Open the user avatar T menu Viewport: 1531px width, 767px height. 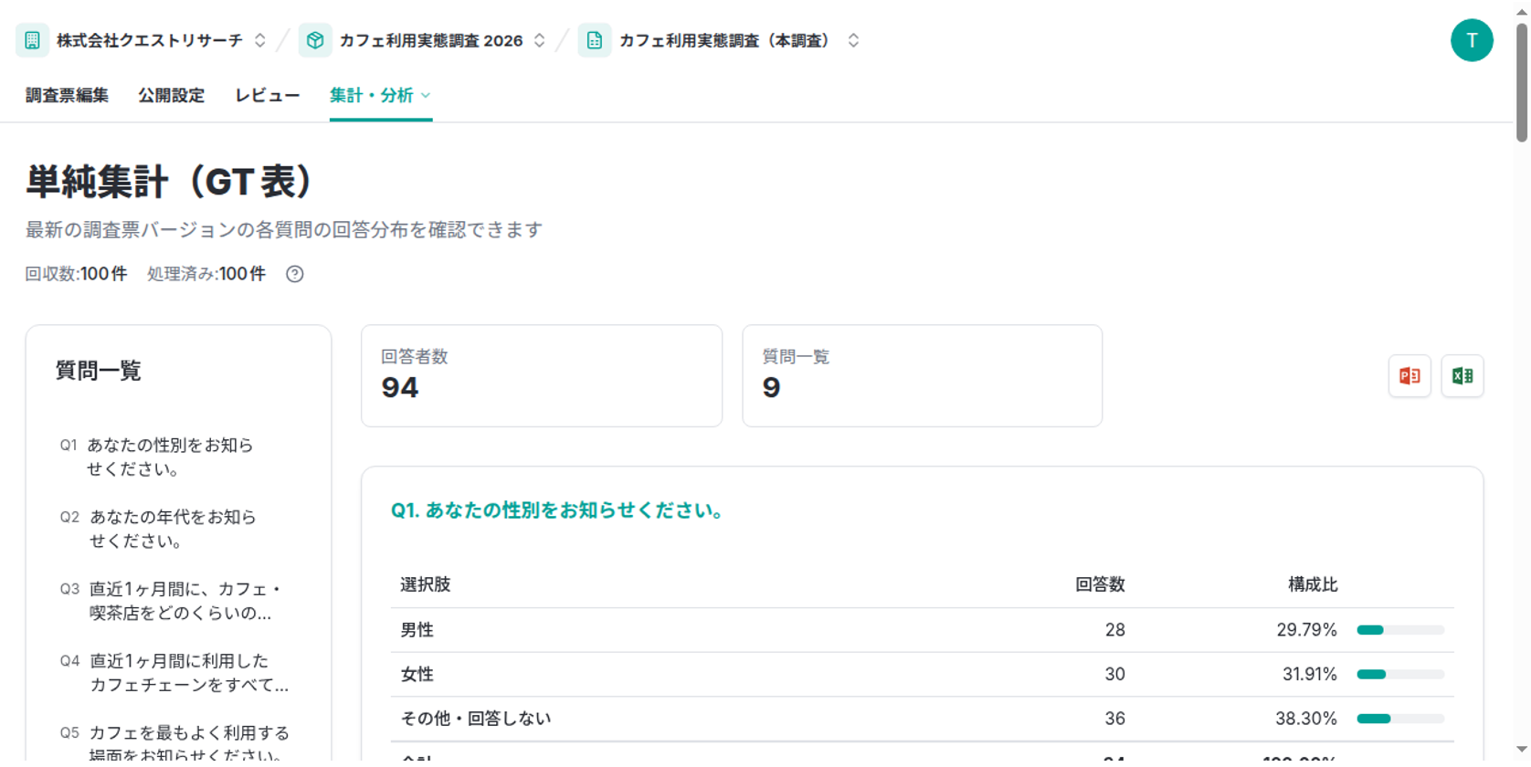tap(1472, 40)
